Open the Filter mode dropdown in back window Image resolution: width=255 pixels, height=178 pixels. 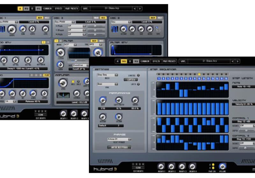tap(70, 44)
